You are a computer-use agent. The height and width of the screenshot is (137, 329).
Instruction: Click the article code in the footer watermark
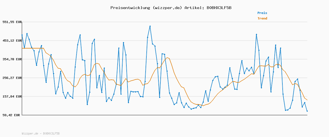click(x=51, y=133)
